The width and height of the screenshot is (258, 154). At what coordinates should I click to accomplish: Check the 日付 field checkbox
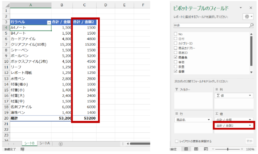(175, 39)
